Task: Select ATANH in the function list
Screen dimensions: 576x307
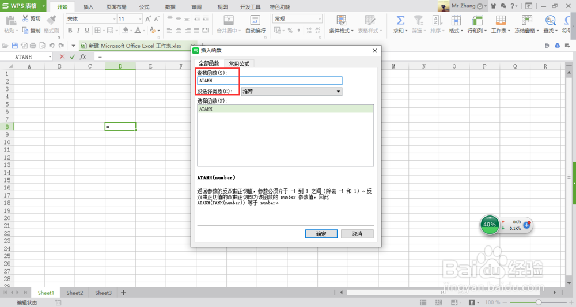Action: click(286, 109)
